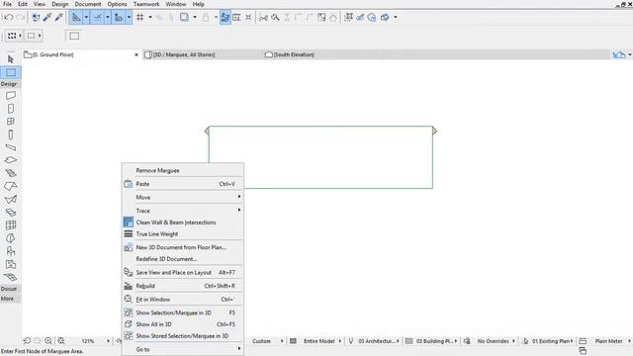
Task: Switch to 3D / Marquee, All Stories tab
Action: tap(202, 54)
